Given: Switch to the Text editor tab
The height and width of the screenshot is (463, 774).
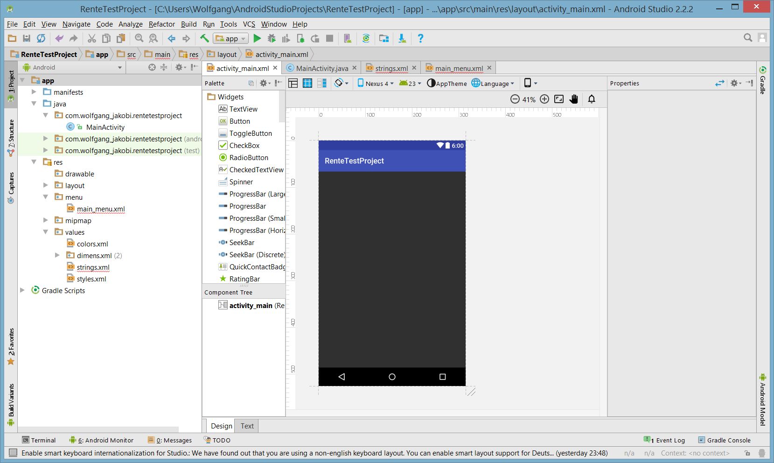Looking at the screenshot, I should (x=247, y=426).
